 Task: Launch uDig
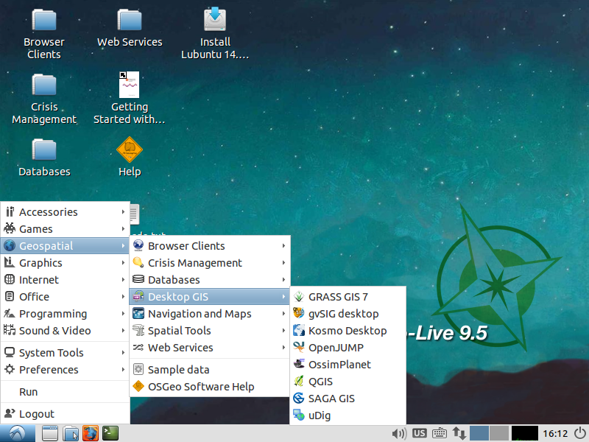(348, 415)
